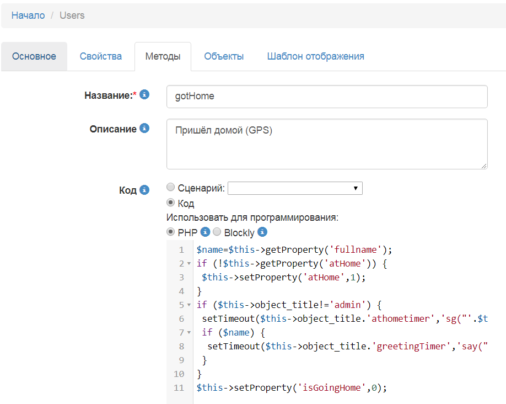Click into the Описание text area

(327, 144)
